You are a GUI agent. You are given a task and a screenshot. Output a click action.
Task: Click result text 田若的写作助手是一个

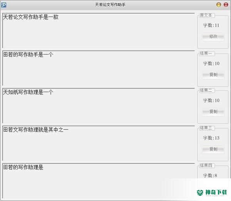pos(28,55)
